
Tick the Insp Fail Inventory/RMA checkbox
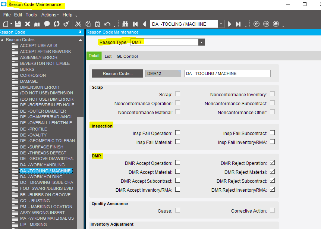272,142
